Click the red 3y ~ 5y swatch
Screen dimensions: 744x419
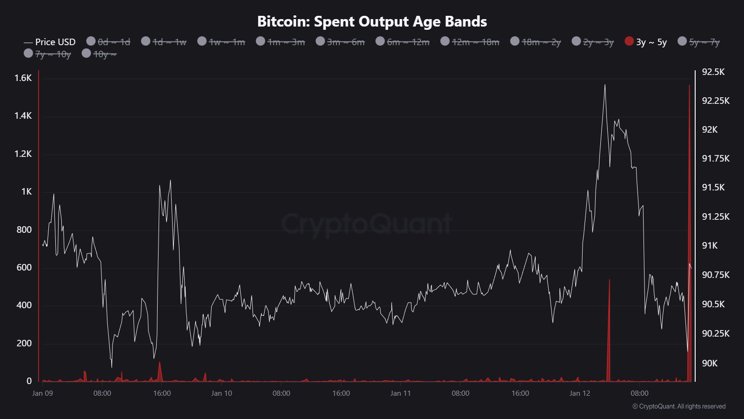coord(629,41)
